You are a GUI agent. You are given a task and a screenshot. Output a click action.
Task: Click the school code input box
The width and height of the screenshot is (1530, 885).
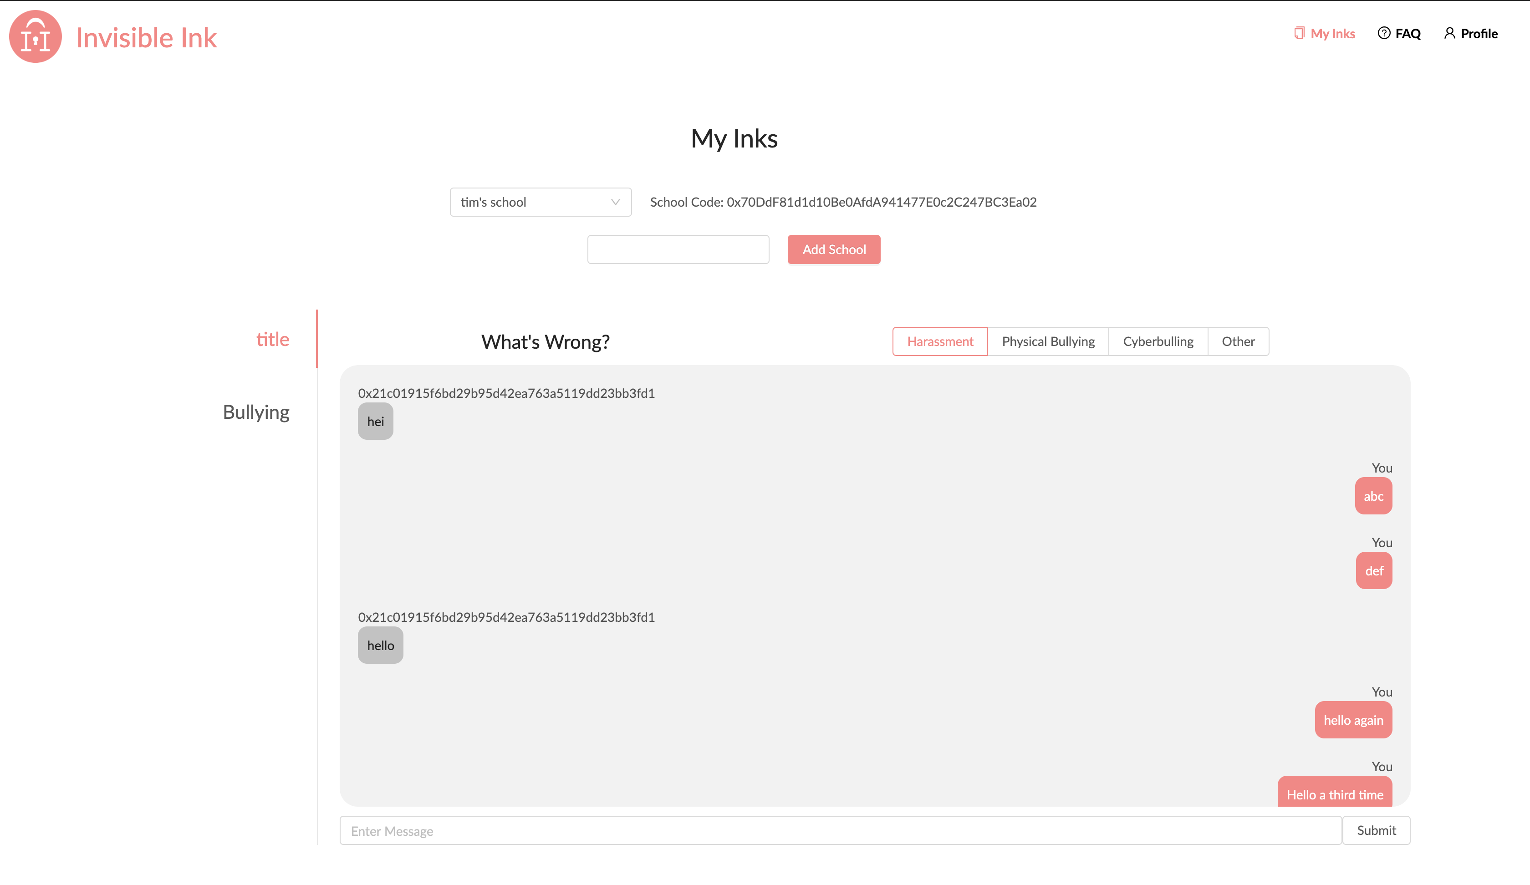point(678,249)
